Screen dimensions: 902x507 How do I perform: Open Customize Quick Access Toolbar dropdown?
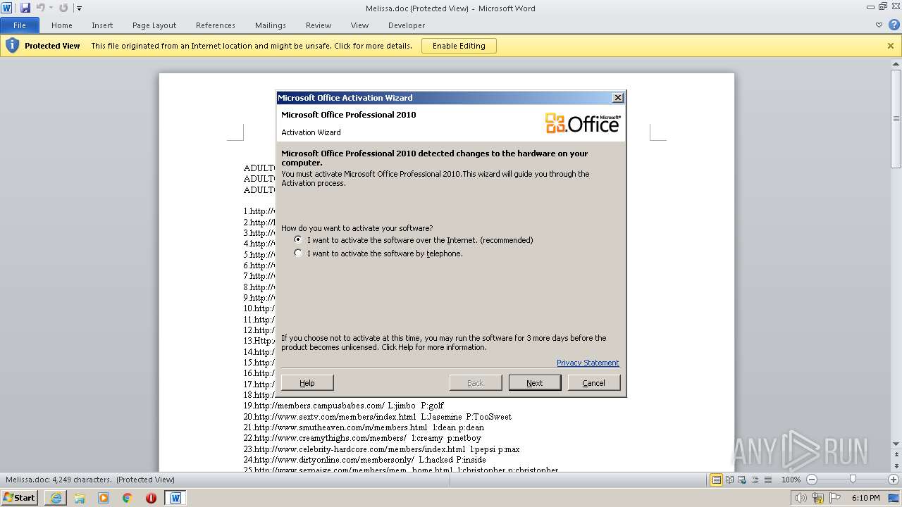pos(79,8)
